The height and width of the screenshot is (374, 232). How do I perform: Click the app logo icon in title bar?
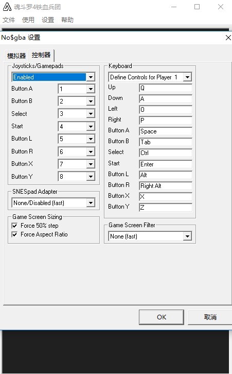pyautogui.click(x=7, y=7)
